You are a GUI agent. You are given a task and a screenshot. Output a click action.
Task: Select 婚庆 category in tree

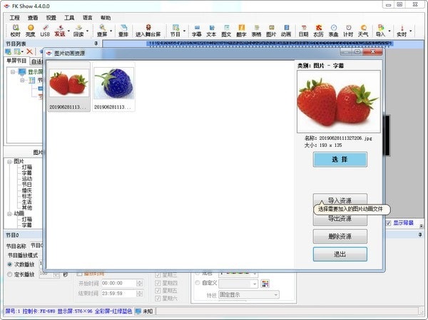pos(27,190)
